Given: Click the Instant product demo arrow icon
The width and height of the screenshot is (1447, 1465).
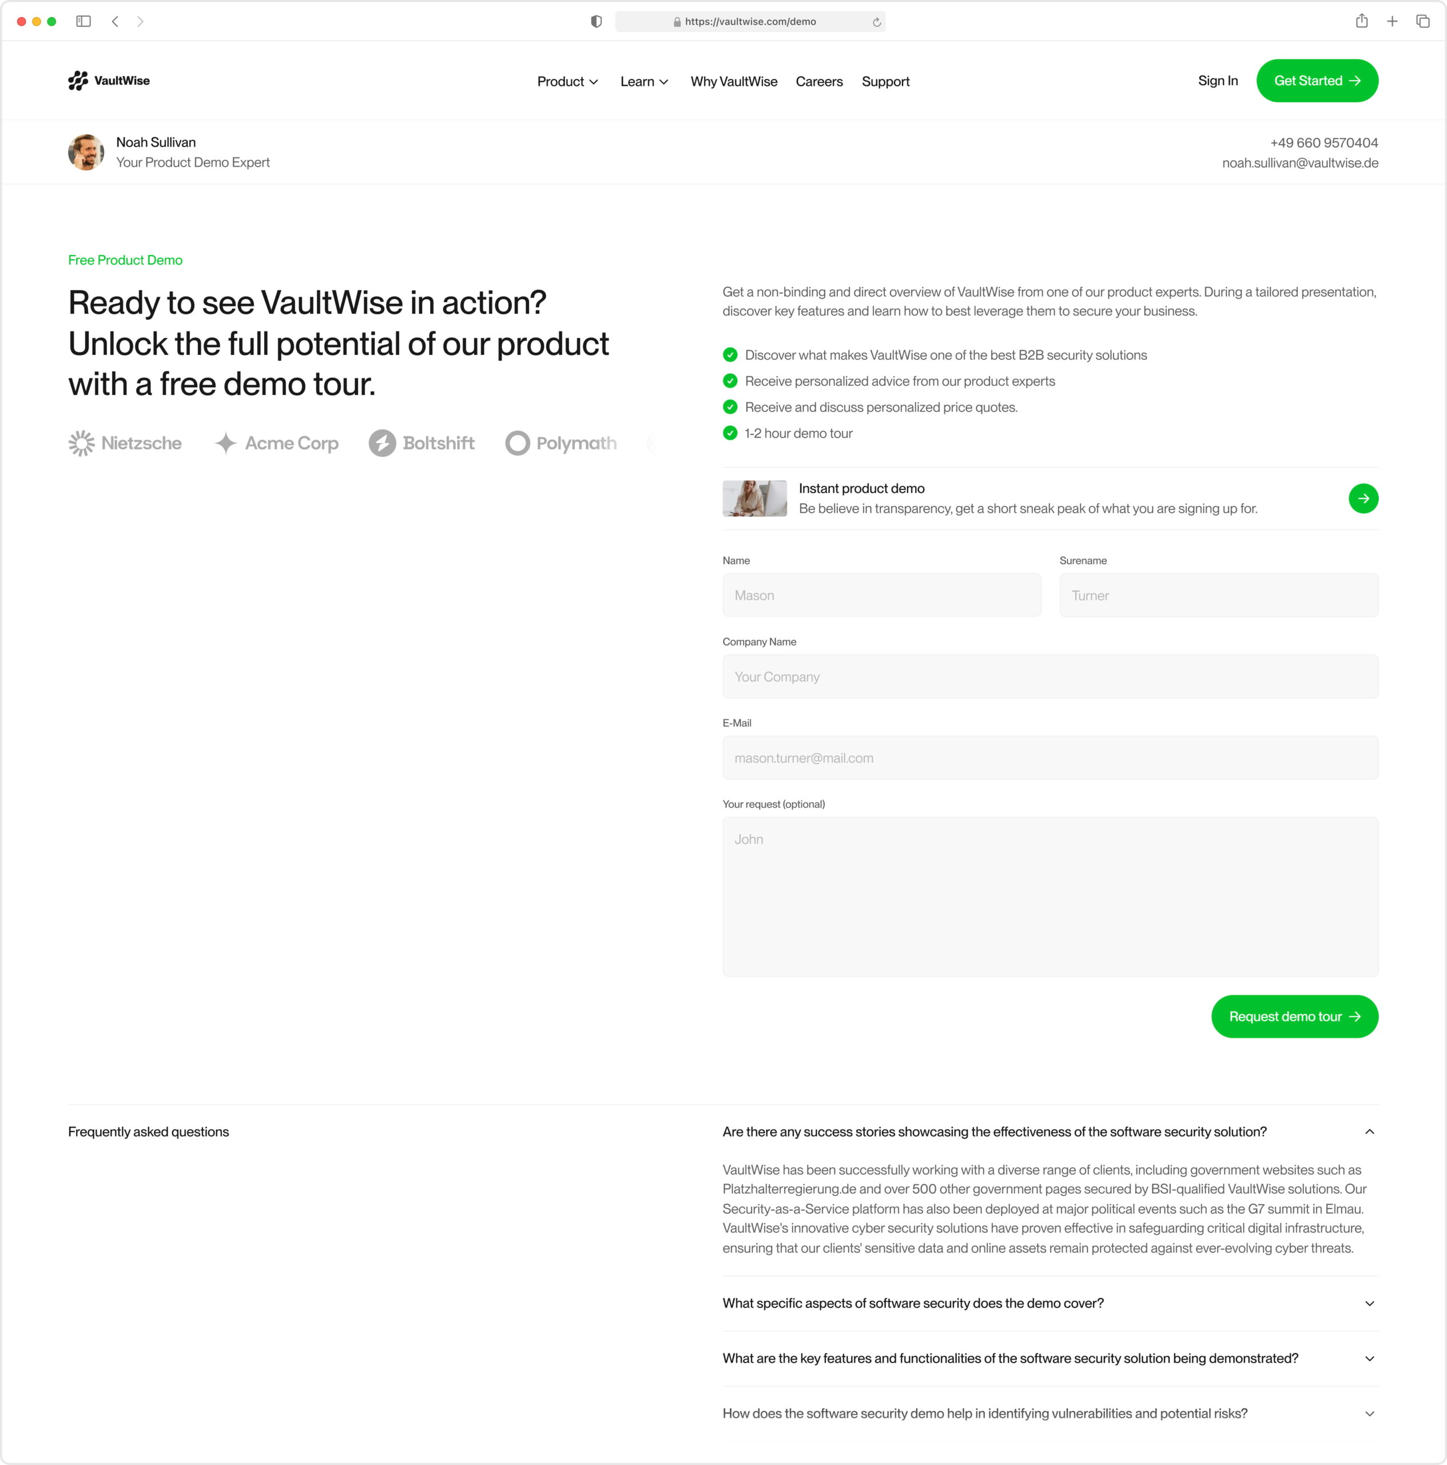Looking at the screenshot, I should point(1365,498).
